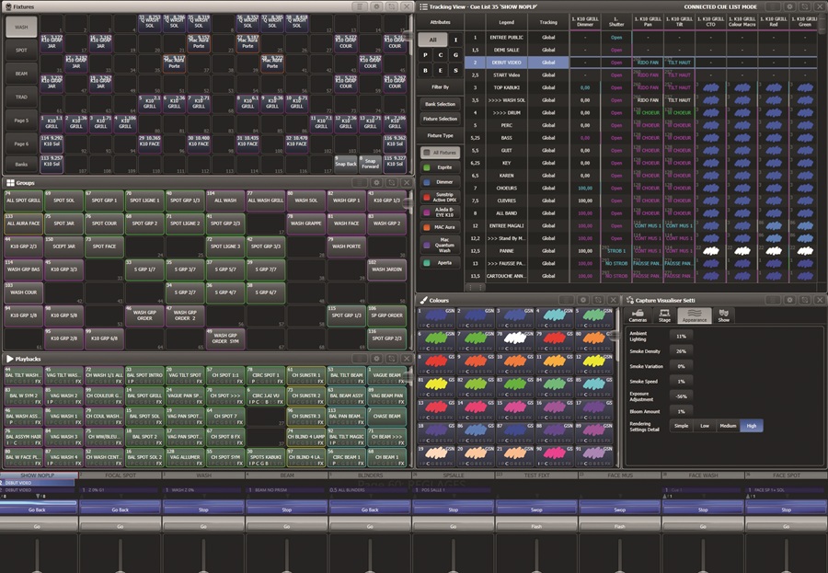Set rendering detail to Medium
Screen dimensions: 828x573
coord(728,426)
